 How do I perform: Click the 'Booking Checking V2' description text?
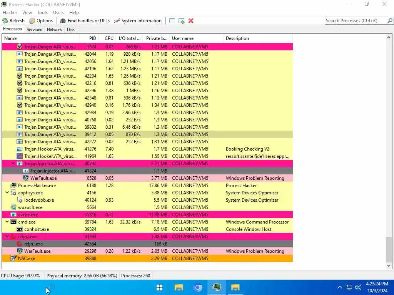click(247, 149)
